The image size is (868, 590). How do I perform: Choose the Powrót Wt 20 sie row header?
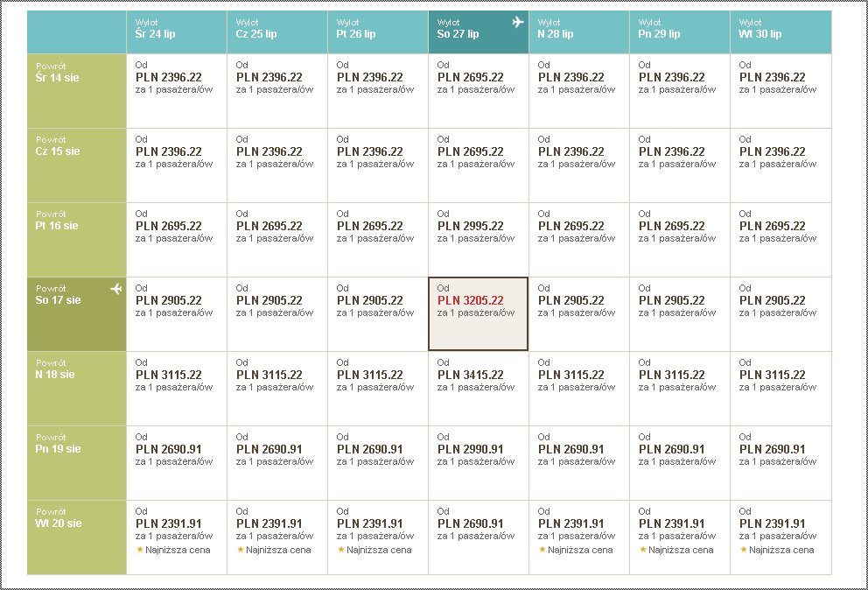pos(77,537)
